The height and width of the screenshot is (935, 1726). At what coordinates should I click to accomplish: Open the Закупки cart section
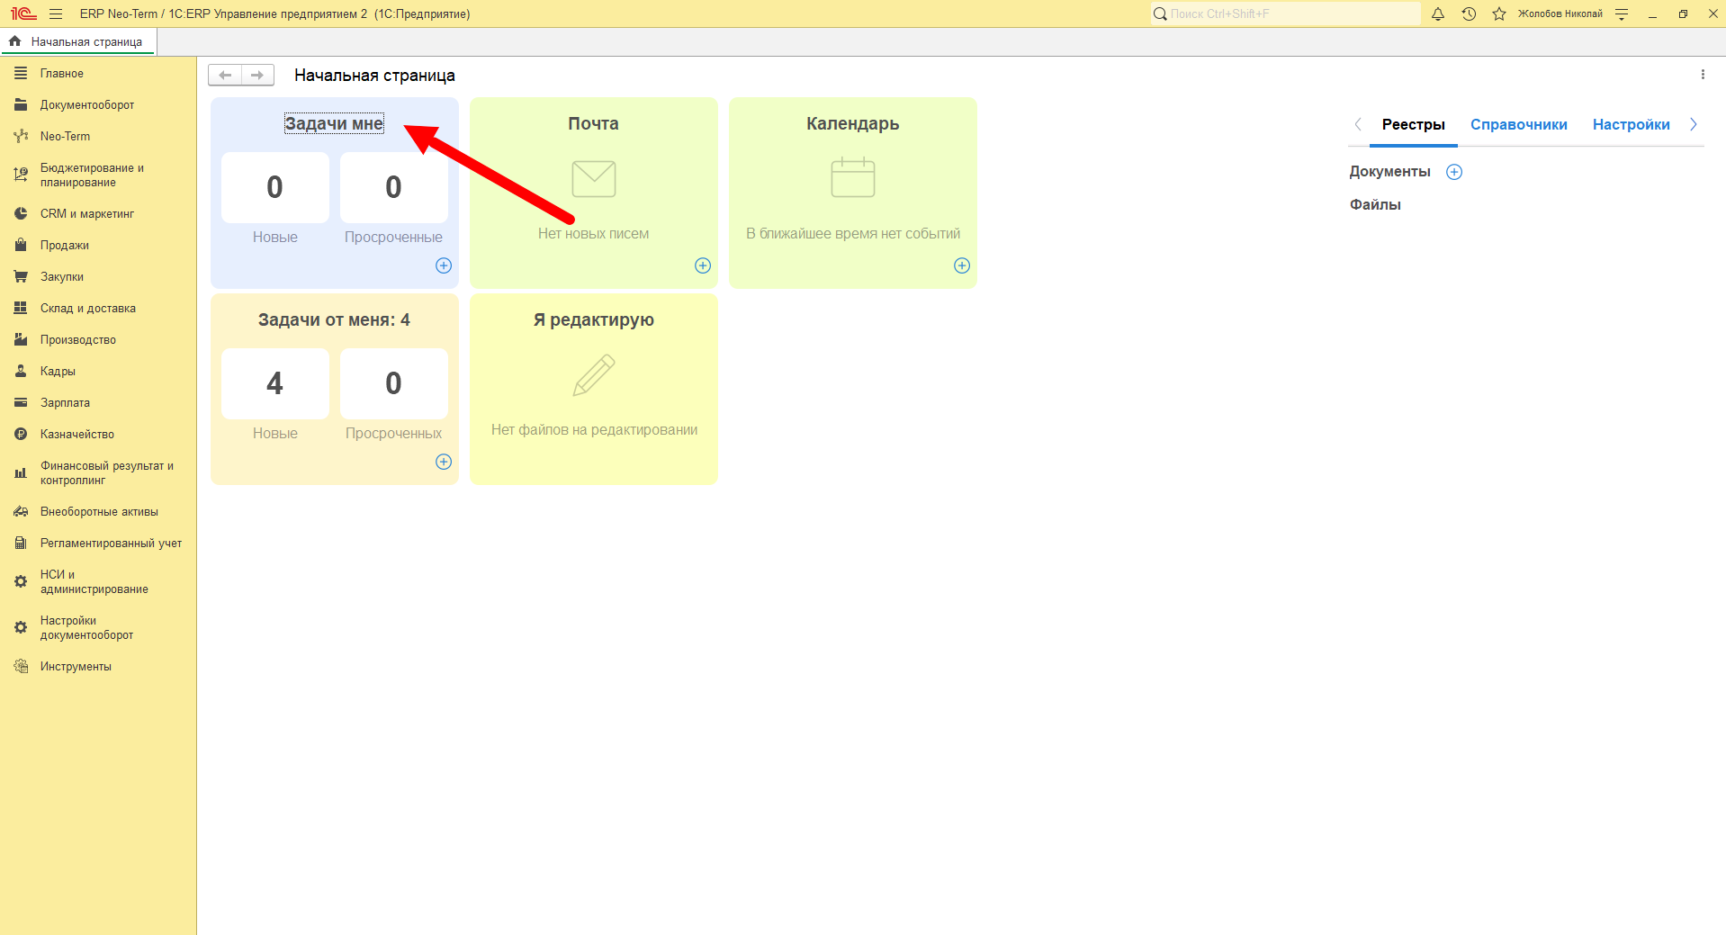98,276
